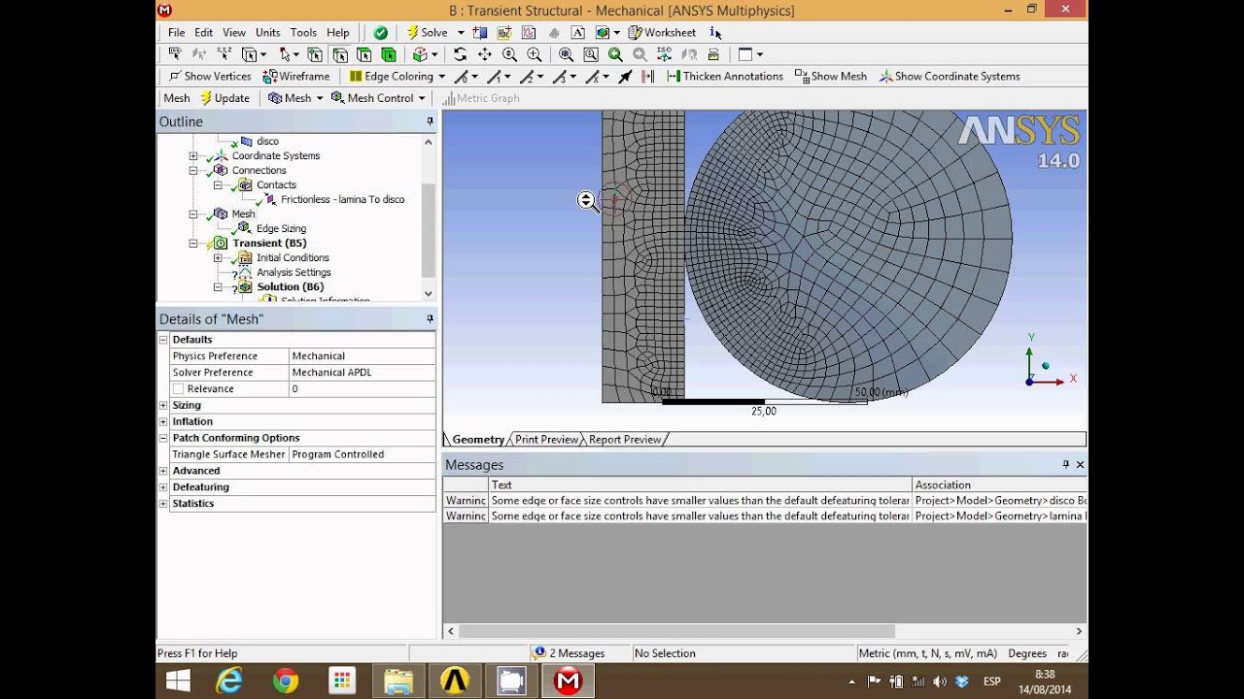
Task: Click the colored cube figure icon
Action: (603, 32)
